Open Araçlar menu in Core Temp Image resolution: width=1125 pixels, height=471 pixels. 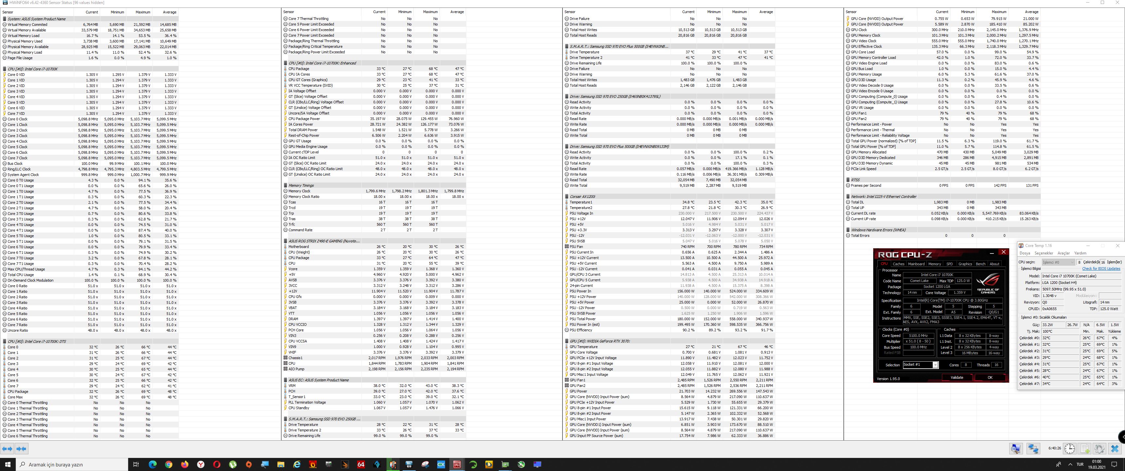[x=1064, y=253]
